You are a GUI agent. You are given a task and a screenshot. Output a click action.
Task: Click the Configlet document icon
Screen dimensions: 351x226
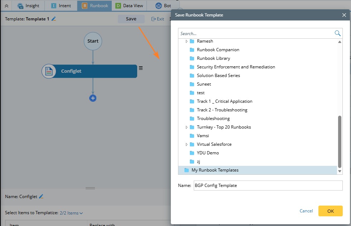click(49, 71)
